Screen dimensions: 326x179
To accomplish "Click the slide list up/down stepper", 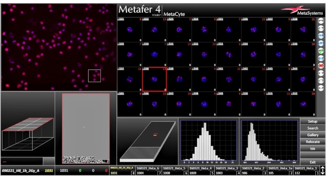I will pyautogui.click(x=322, y=171).
